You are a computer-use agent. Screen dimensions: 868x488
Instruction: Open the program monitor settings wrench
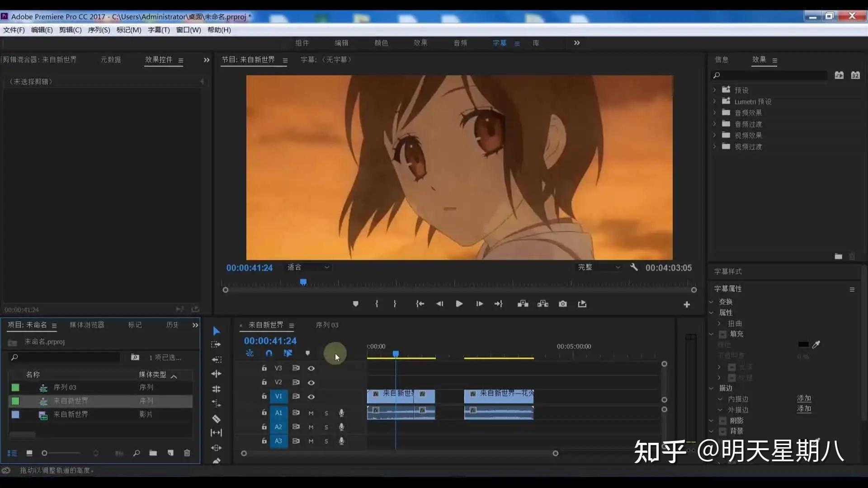click(634, 267)
